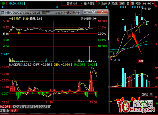158x115 pixels.
Task: Click the DEA down arrow in MACDFS header
Action: pyautogui.click(x=71, y=65)
